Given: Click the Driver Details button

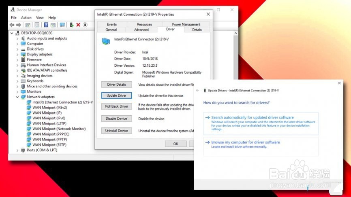Looking at the screenshot, I should pyautogui.click(x=116, y=85).
